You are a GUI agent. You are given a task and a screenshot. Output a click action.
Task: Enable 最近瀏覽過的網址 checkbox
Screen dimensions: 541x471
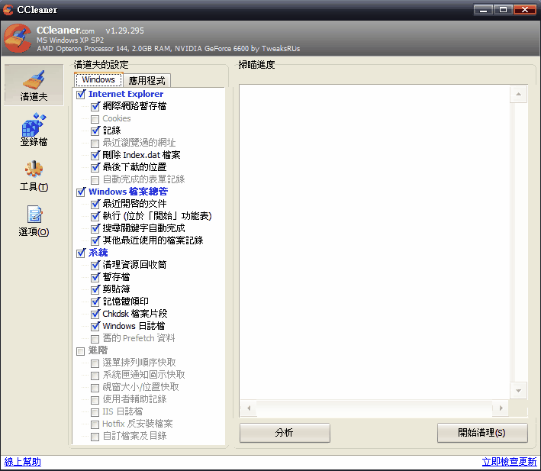95,144
